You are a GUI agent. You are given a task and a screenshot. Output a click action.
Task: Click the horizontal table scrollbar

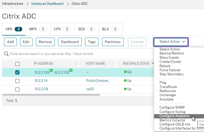point(51,95)
